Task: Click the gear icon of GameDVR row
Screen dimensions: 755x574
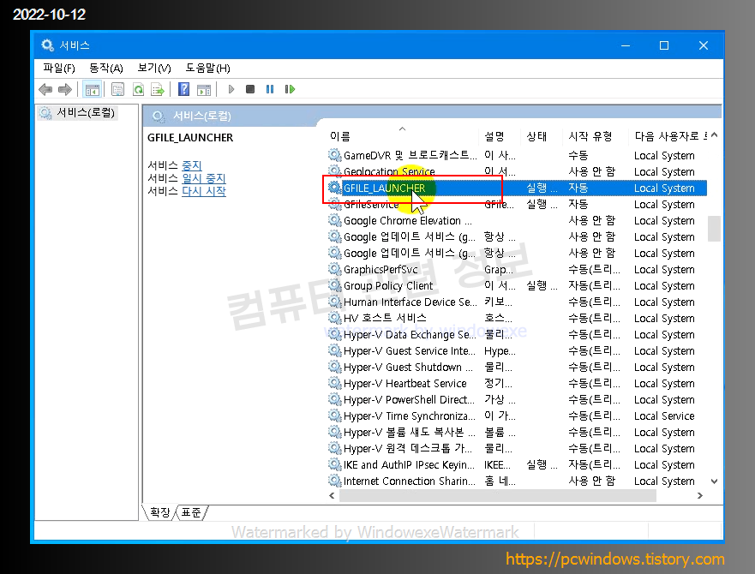Action: coord(334,155)
